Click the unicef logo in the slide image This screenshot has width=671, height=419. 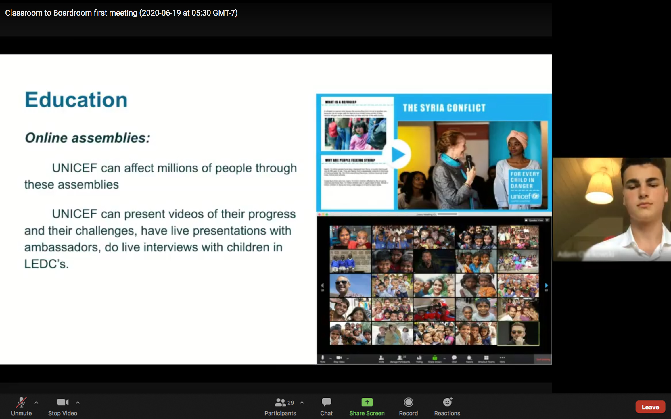(x=524, y=196)
